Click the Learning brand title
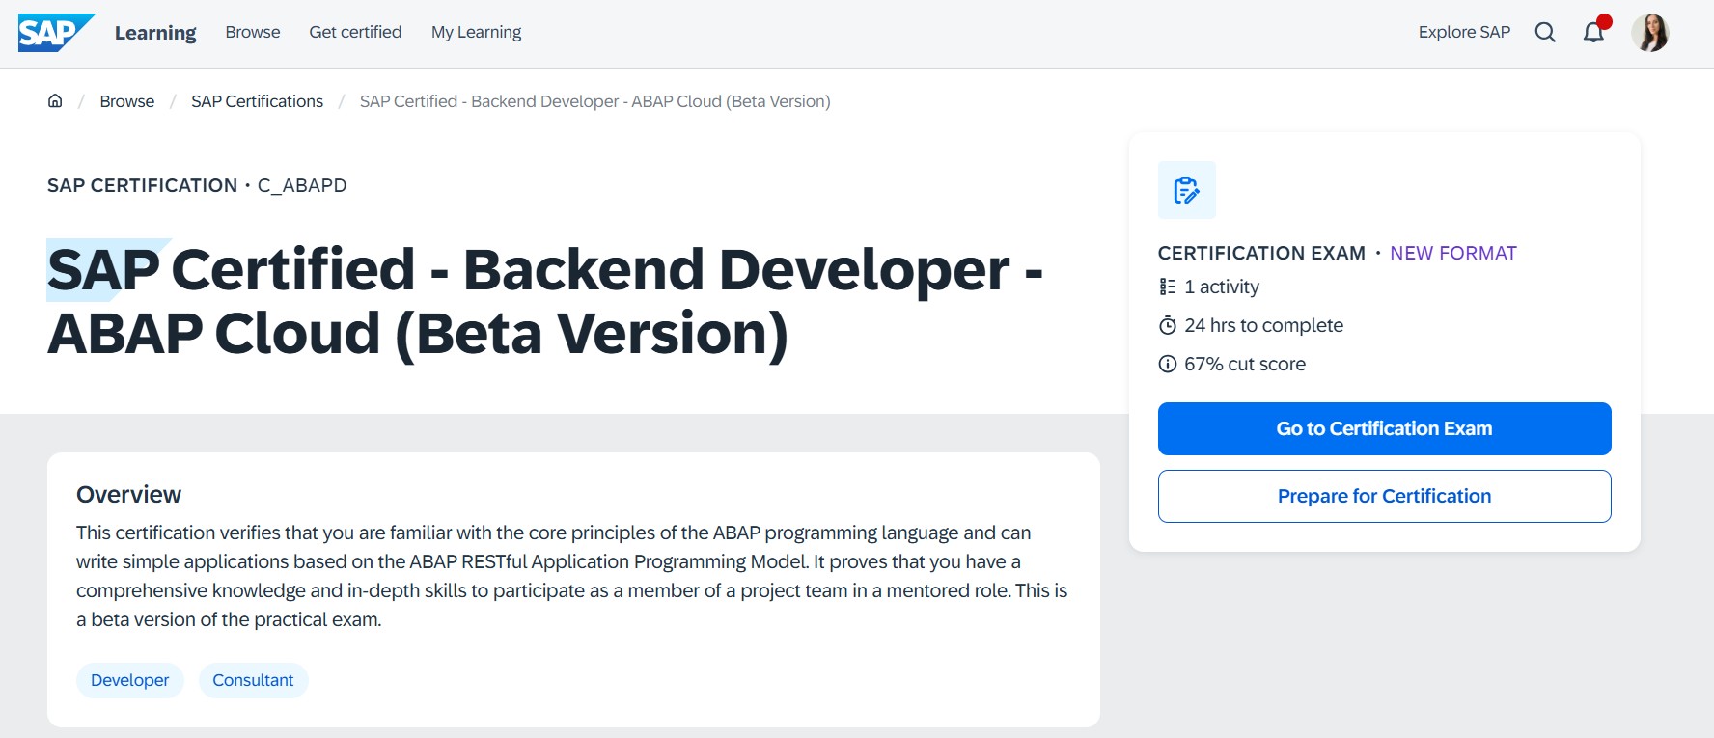 (155, 33)
